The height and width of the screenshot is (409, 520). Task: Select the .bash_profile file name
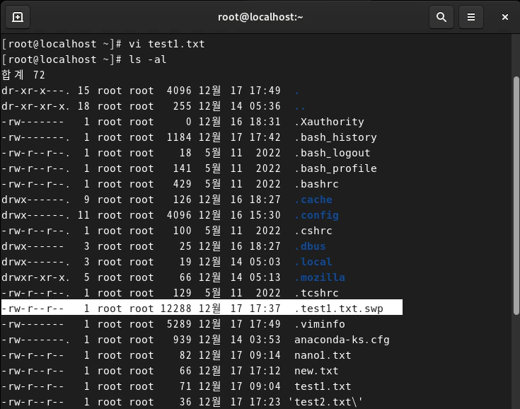point(335,168)
